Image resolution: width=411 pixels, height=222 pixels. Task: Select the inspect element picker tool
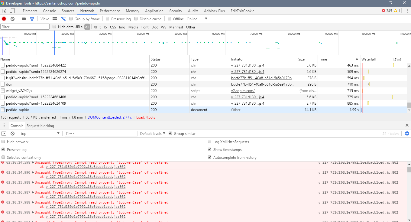[4, 11]
